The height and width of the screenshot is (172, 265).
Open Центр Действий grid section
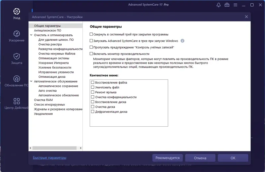17,104
